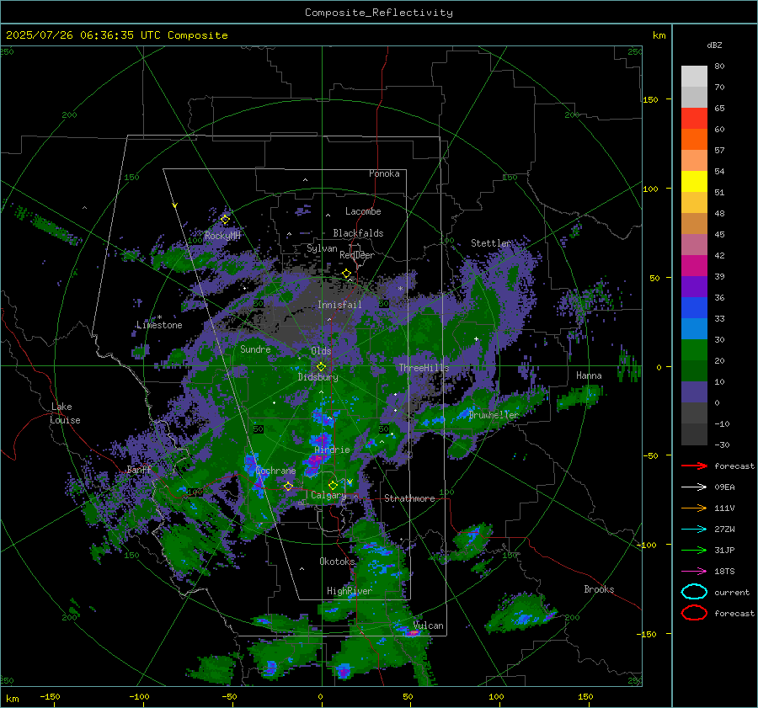Click the Olds city label
The width and height of the screenshot is (758, 708).
tap(321, 351)
